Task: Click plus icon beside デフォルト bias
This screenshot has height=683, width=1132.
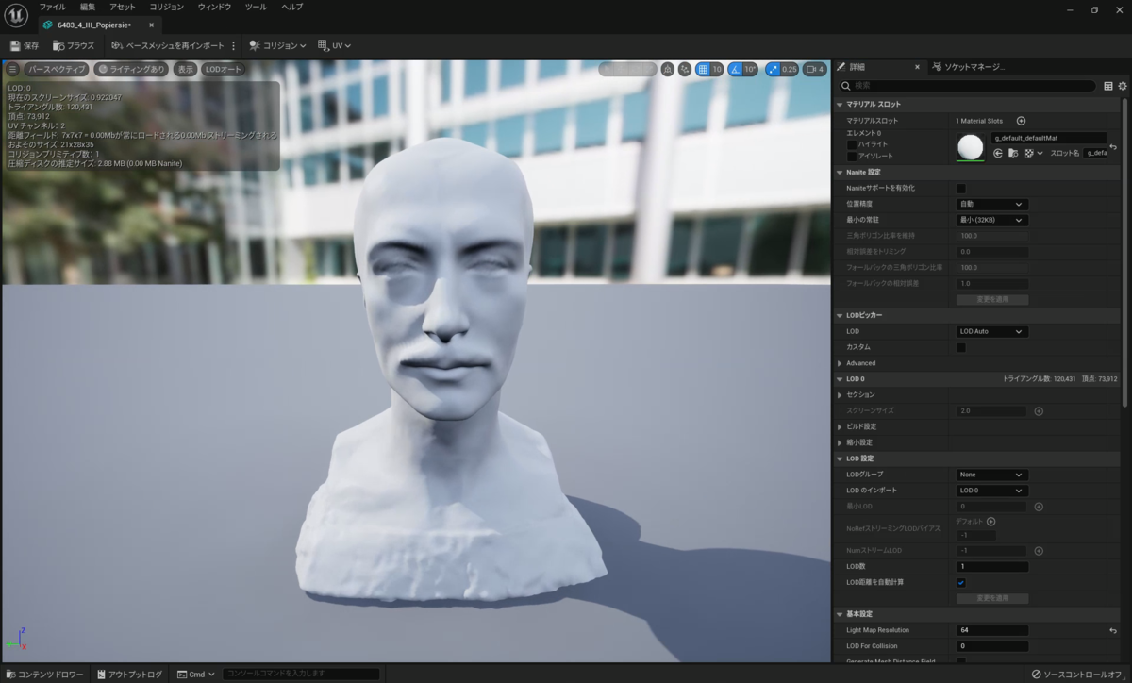Action: pyautogui.click(x=990, y=521)
